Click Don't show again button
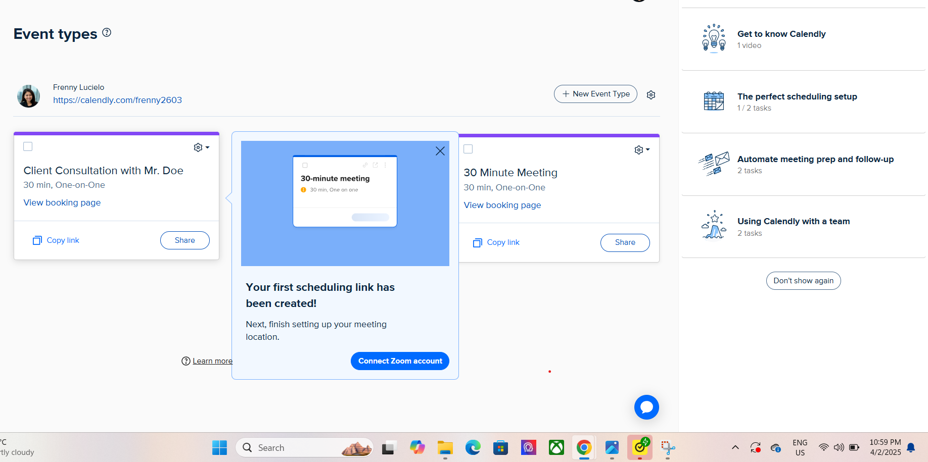Screen dimensions: 928x462 pos(804,281)
